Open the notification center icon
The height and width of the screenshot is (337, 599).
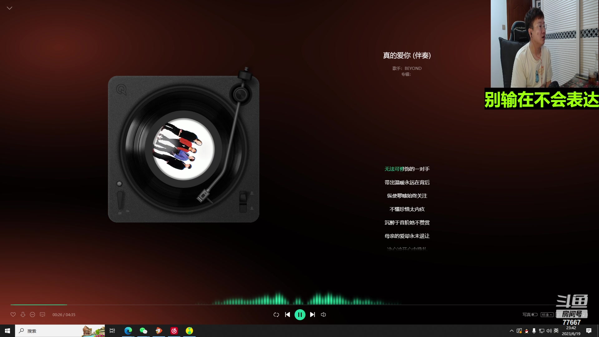pos(589,331)
